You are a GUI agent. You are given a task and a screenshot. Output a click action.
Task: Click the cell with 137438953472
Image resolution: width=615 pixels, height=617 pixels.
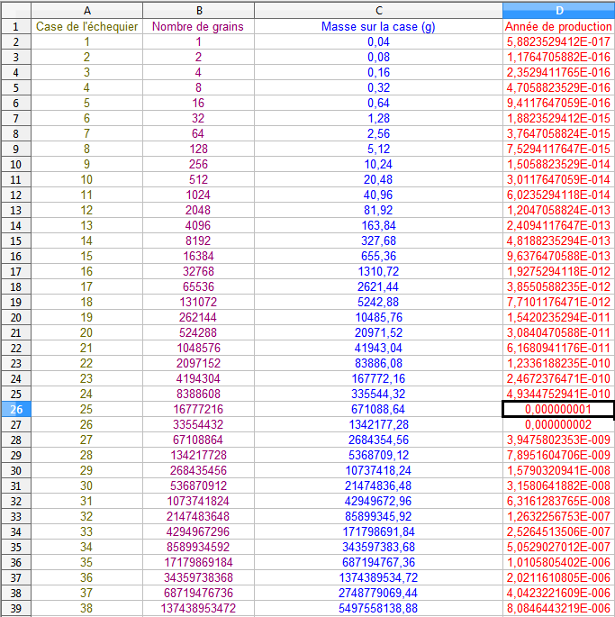point(198,608)
